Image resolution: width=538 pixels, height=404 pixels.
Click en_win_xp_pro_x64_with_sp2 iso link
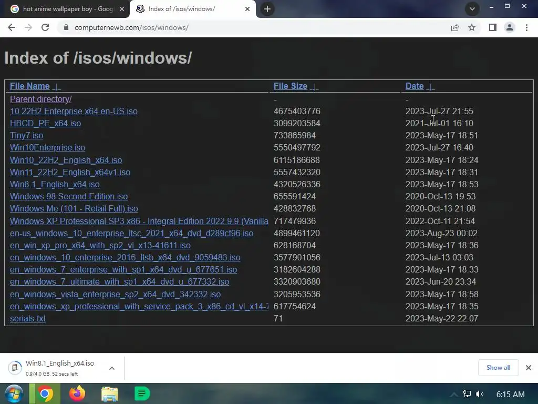pos(100,245)
